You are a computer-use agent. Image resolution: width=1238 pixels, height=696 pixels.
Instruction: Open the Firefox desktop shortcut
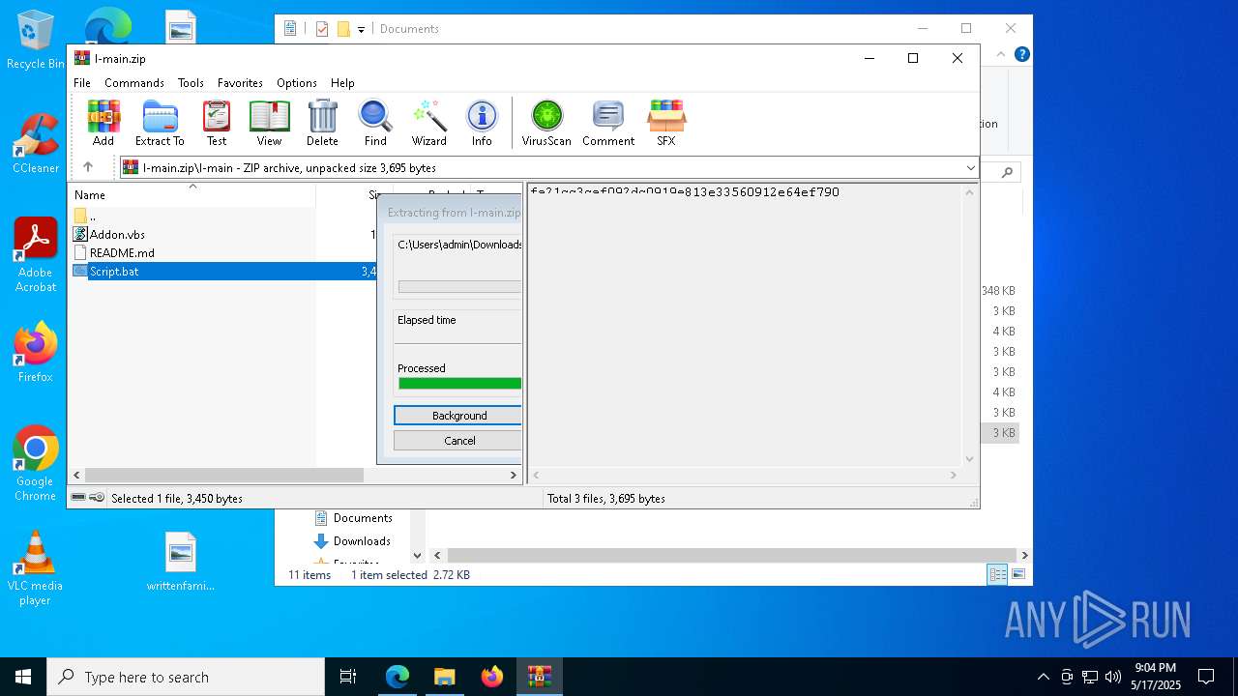pyautogui.click(x=36, y=353)
